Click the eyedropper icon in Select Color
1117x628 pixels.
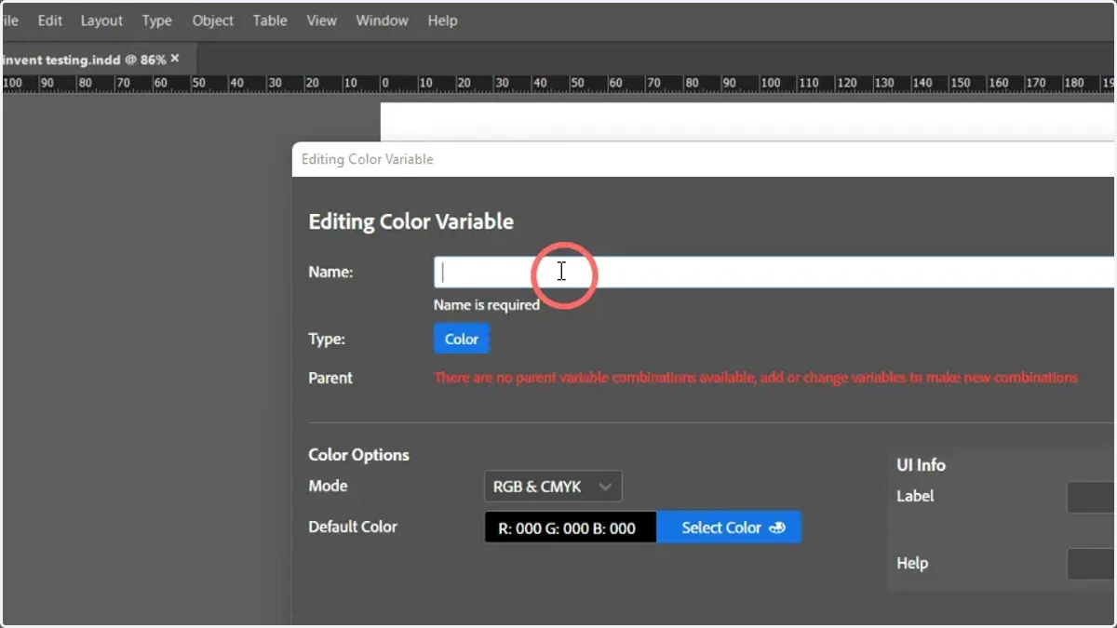[777, 528]
